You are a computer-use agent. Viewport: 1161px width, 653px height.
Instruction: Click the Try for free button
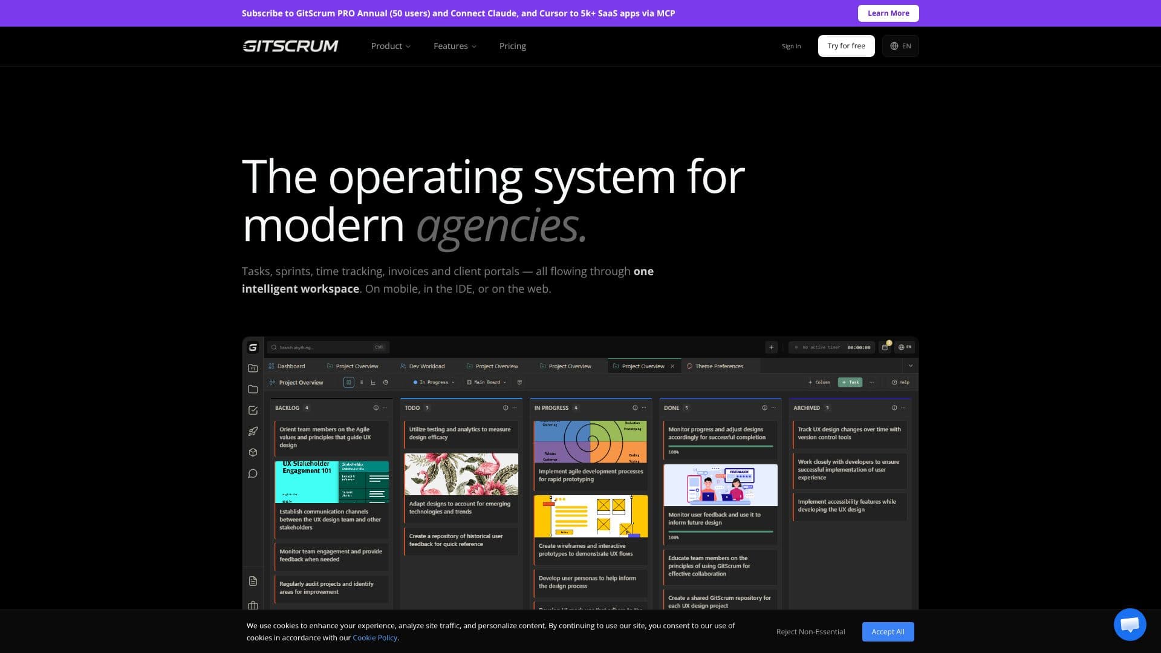[x=846, y=46]
